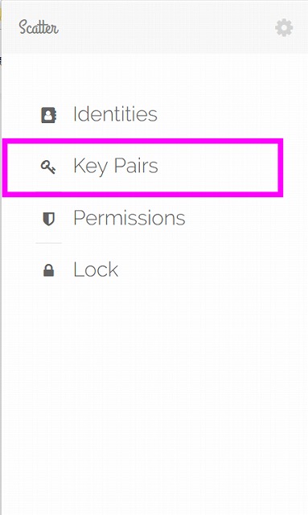Viewport: 308px width, 515px height.
Task: Click the grey cogwheel at top right
Action: point(284,27)
